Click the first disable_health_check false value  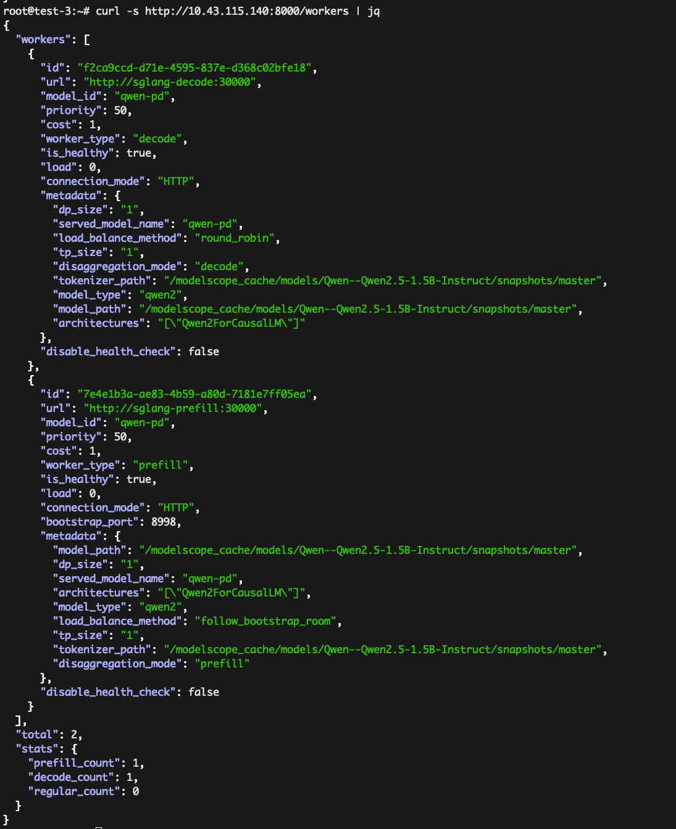pos(204,352)
